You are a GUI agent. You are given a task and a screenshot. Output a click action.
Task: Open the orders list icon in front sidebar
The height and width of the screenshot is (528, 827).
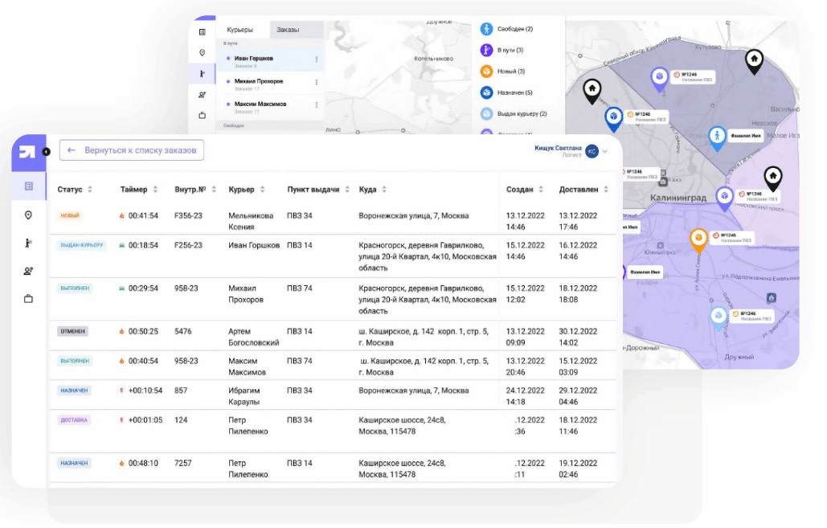tap(29, 186)
